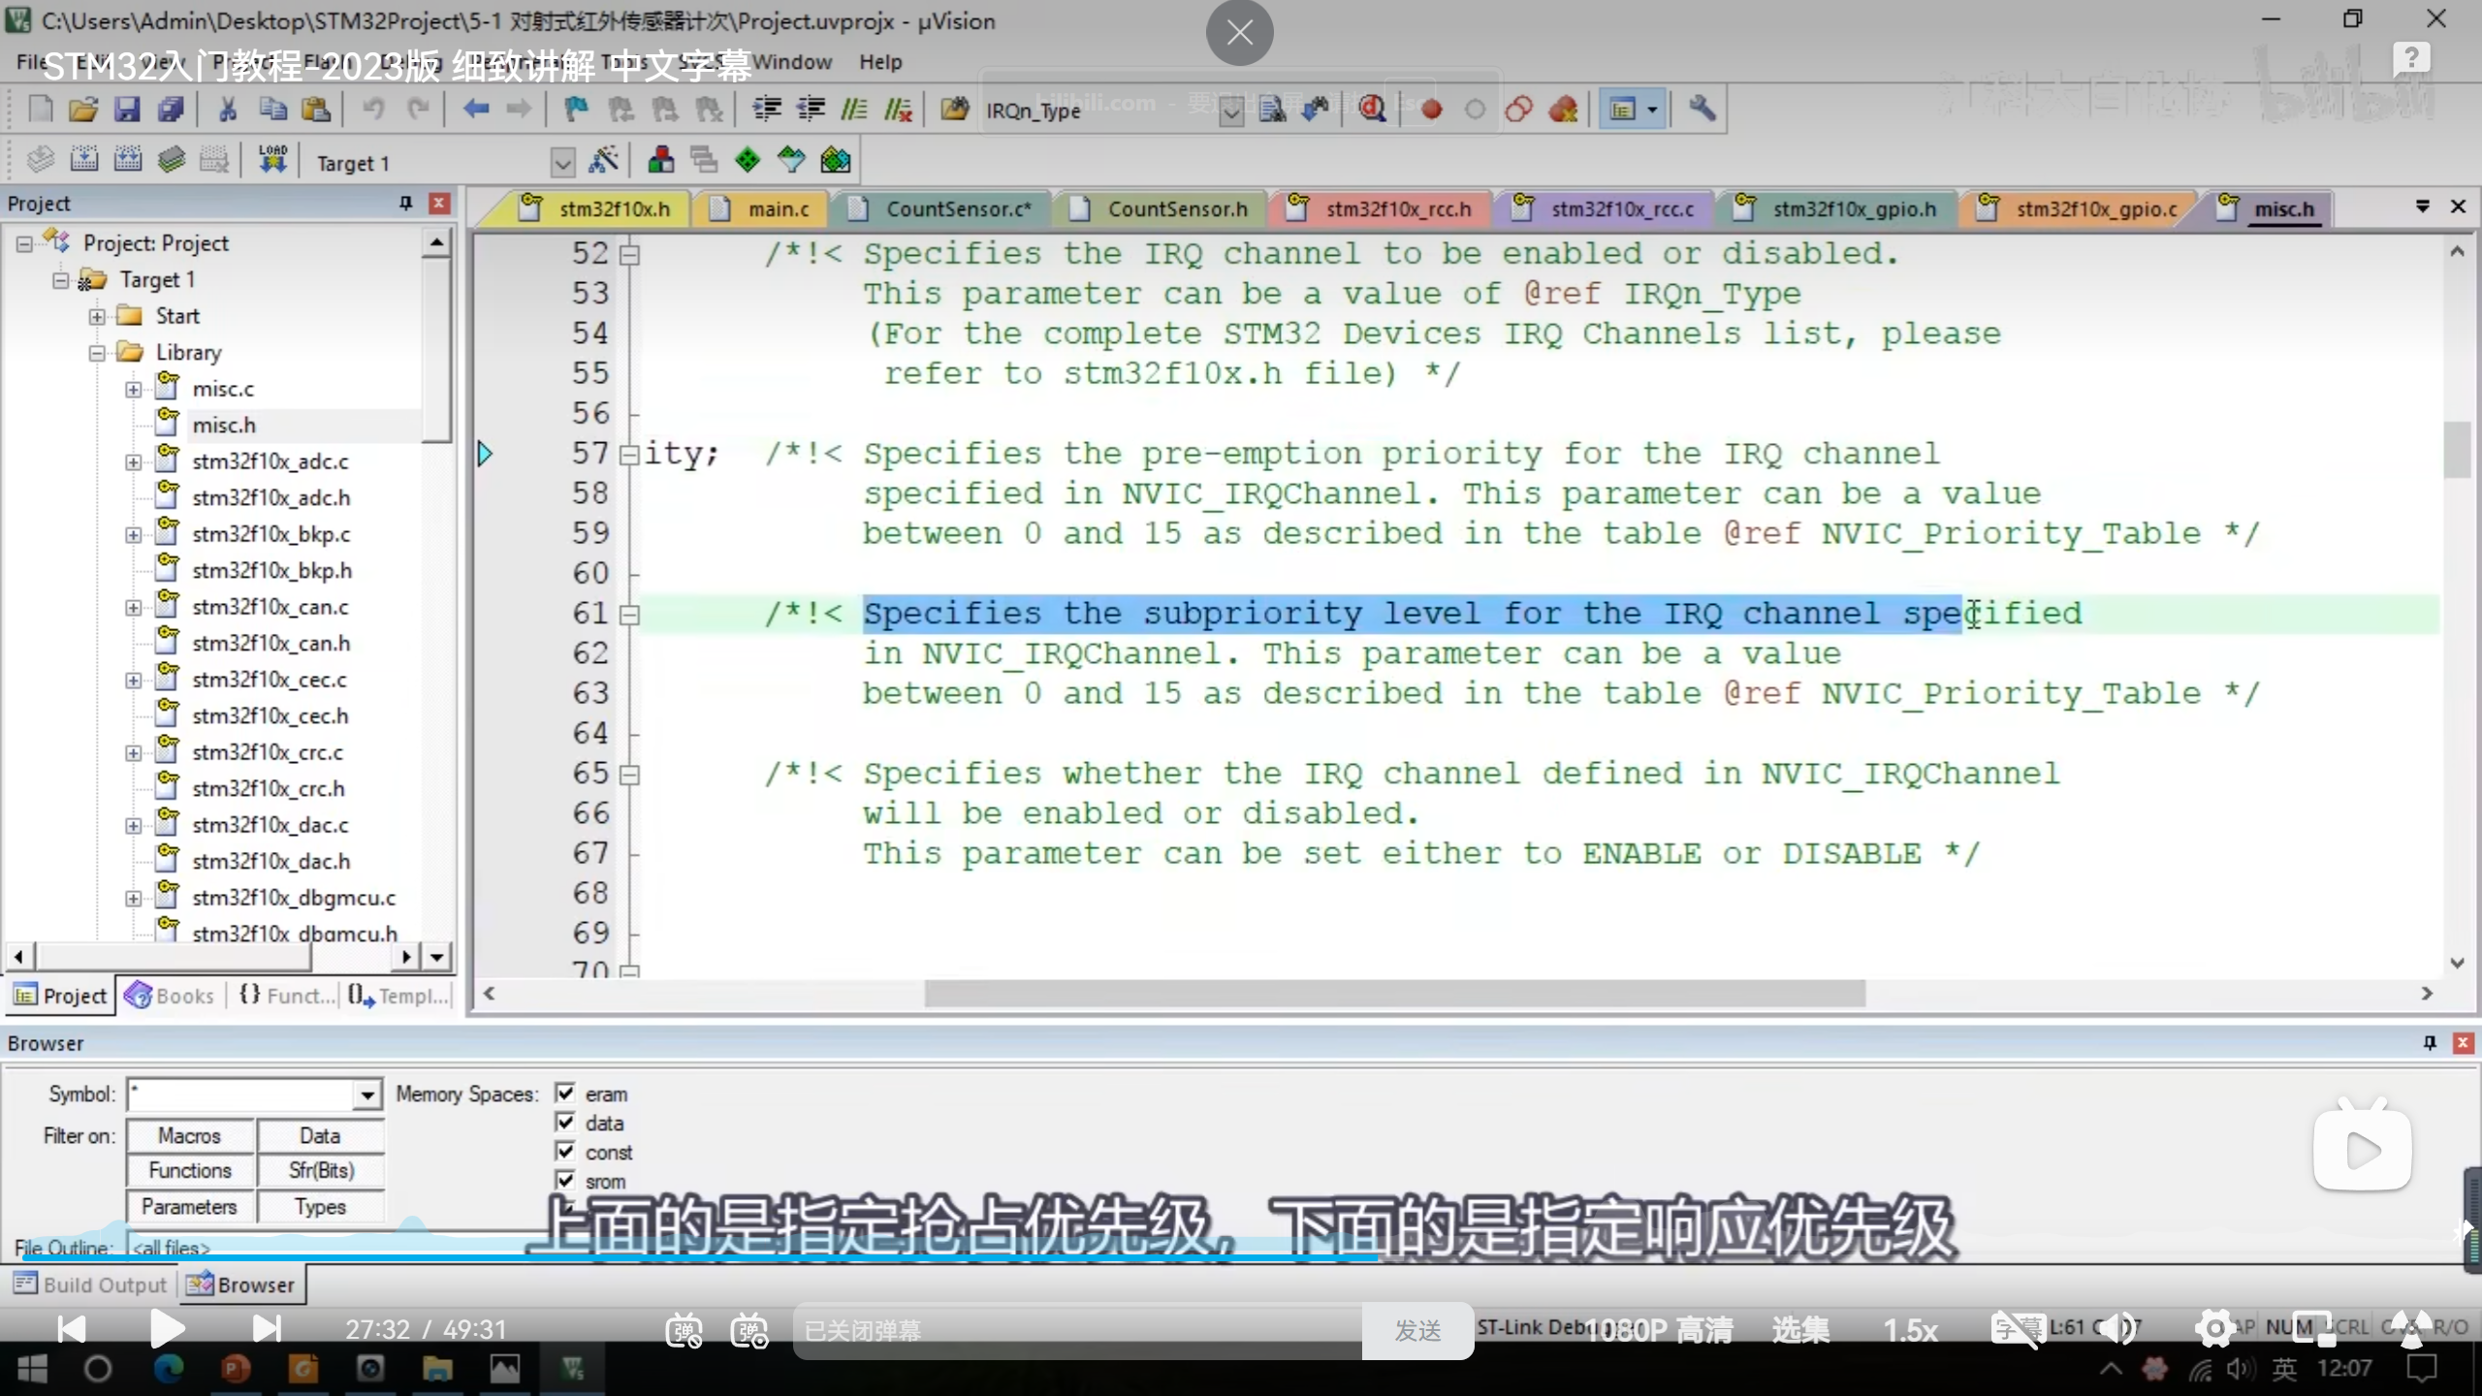Image resolution: width=2482 pixels, height=1396 pixels.
Task: Click the Download LOAD icon
Action: pos(272,159)
